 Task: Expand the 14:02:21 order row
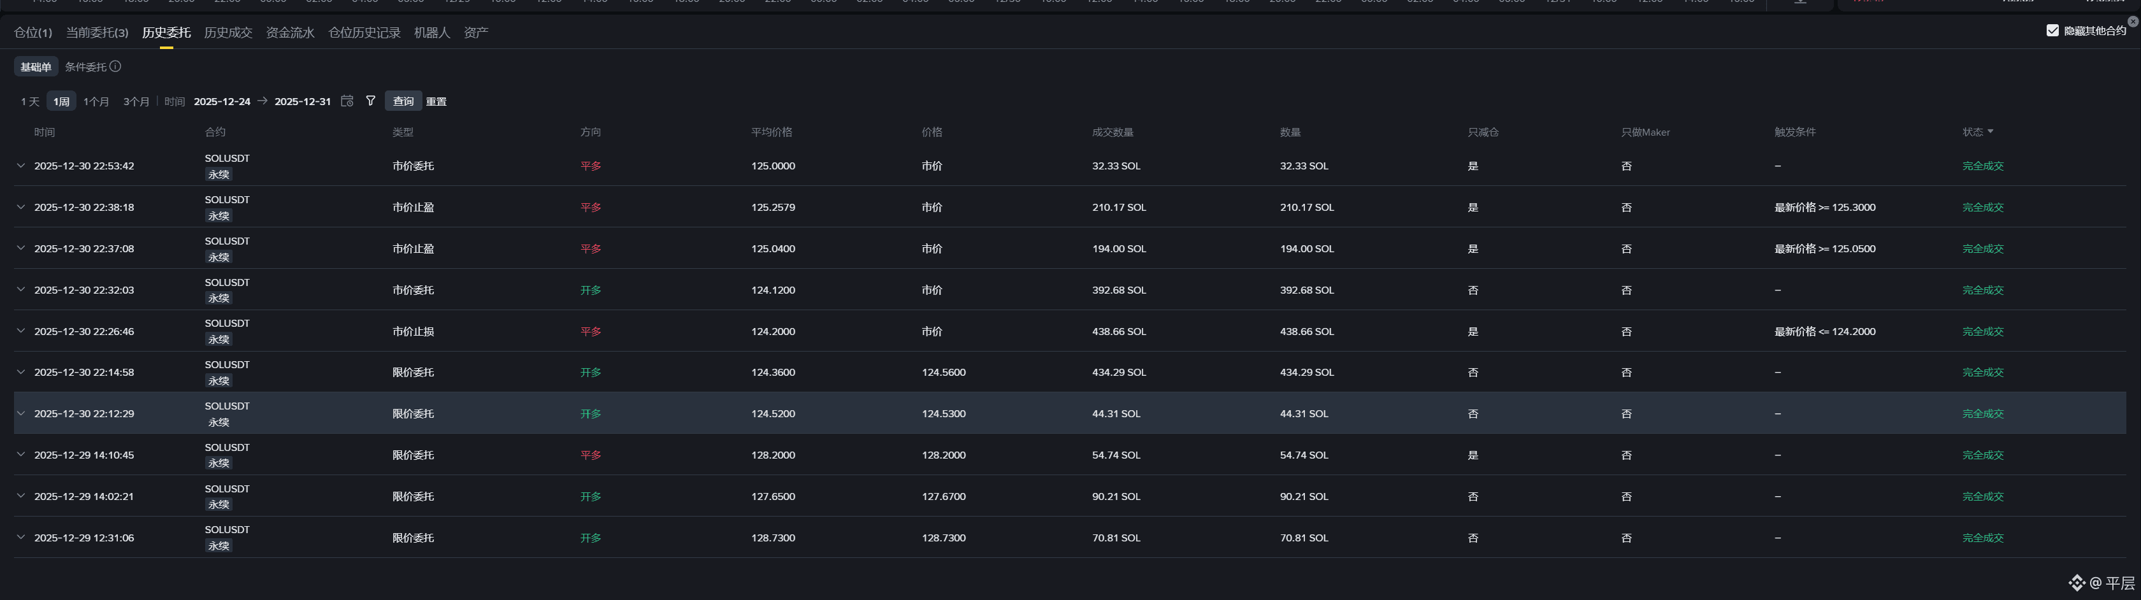click(21, 496)
